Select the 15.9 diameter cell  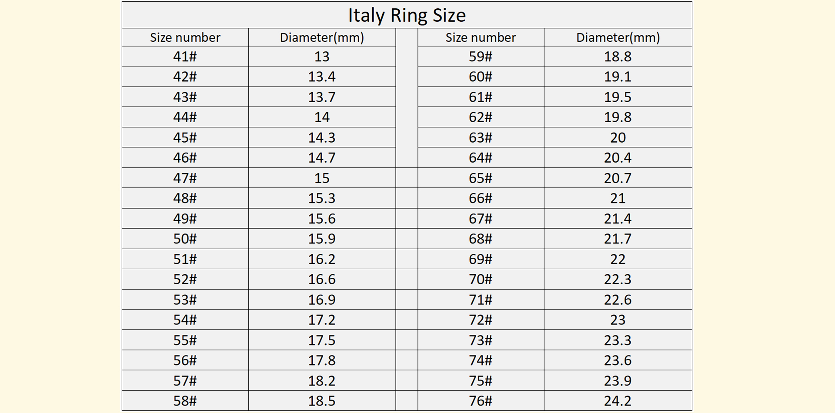[322, 239]
